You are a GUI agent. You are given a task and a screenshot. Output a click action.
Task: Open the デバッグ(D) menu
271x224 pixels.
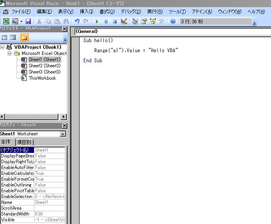(x=131, y=12)
